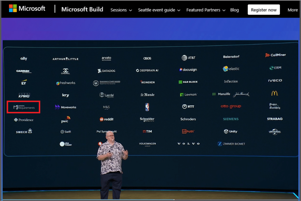Open the More navigation menu
Viewport: 301px width, 201px height.
click(x=292, y=10)
